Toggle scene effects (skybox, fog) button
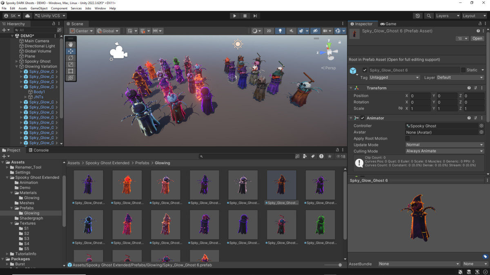The width and height of the screenshot is (490, 275). tap(301, 31)
